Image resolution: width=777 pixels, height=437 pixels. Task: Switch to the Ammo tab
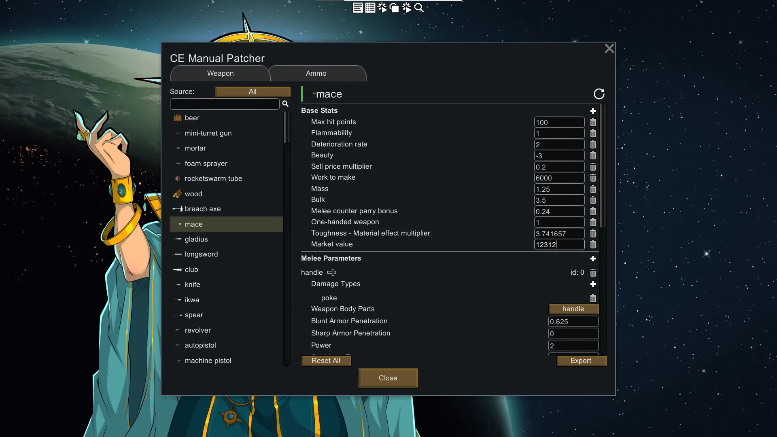[x=316, y=74]
